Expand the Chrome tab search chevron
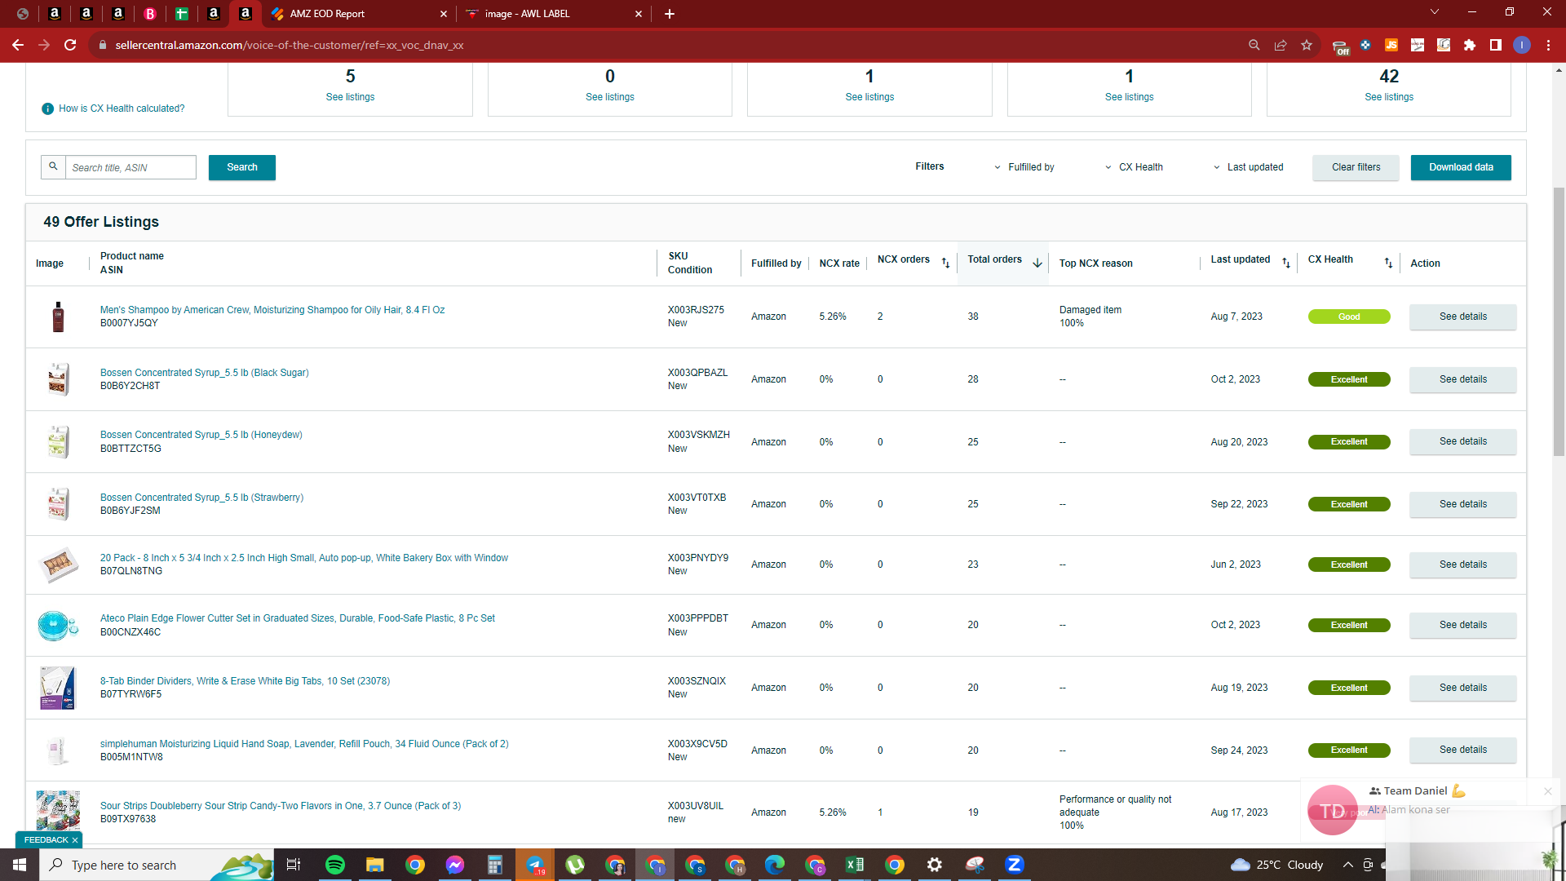Viewport: 1566px width, 881px height. coord(1435,12)
